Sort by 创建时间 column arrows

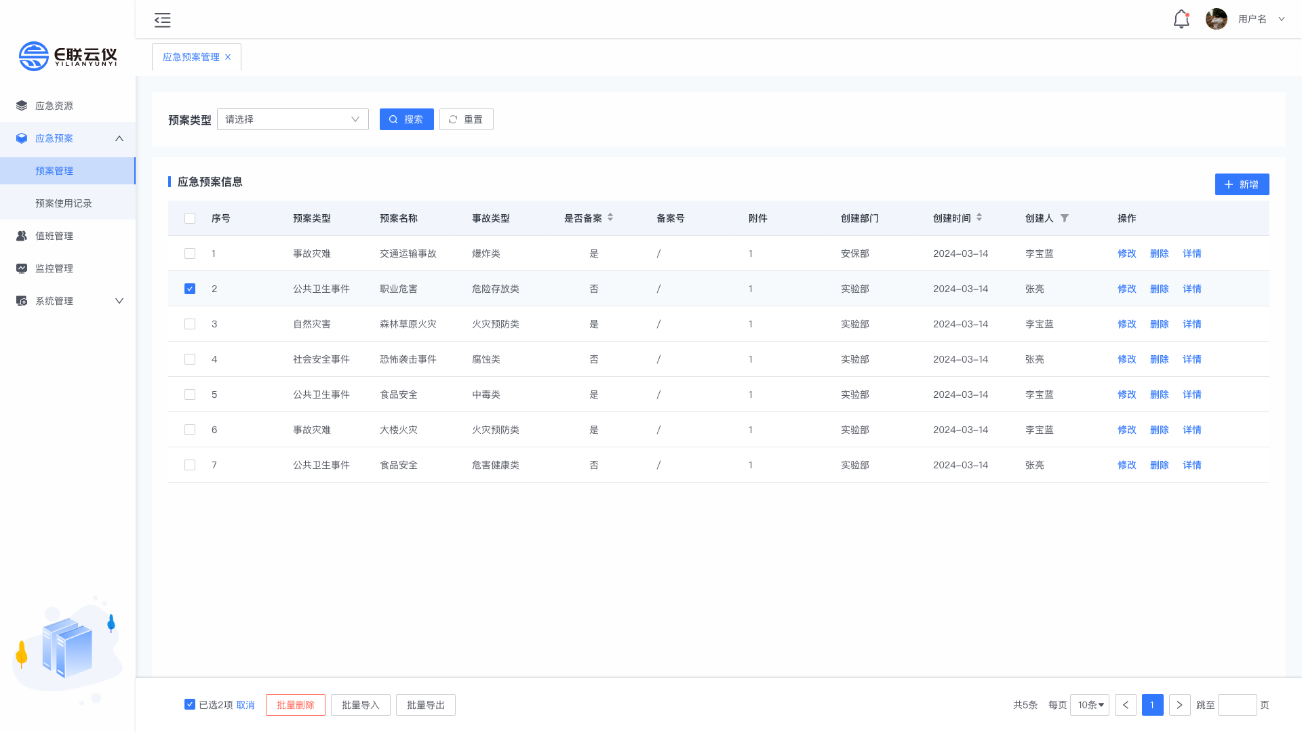(x=979, y=218)
